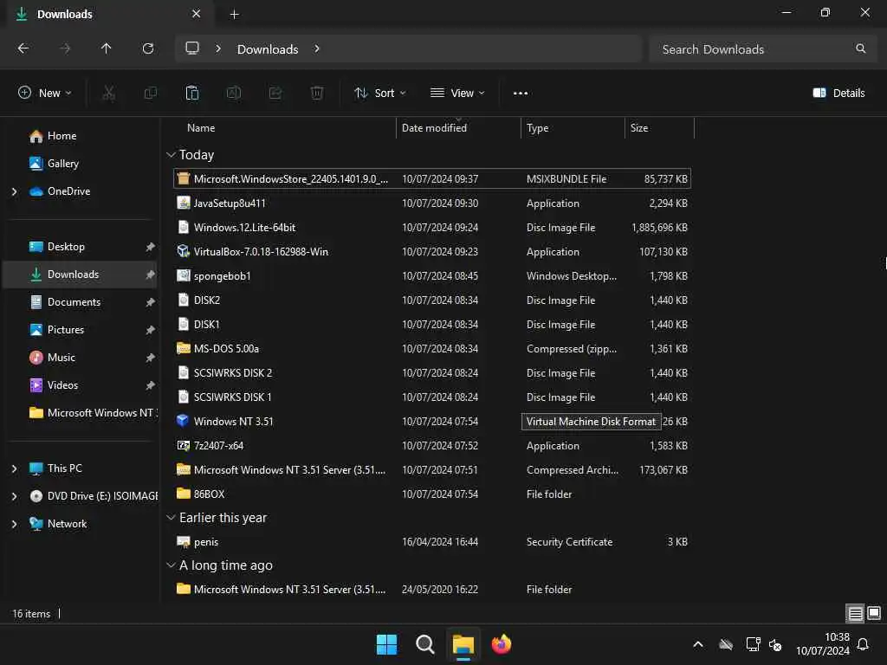Switch to details list view icon in status bar

pyautogui.click(x=855, y=614)
